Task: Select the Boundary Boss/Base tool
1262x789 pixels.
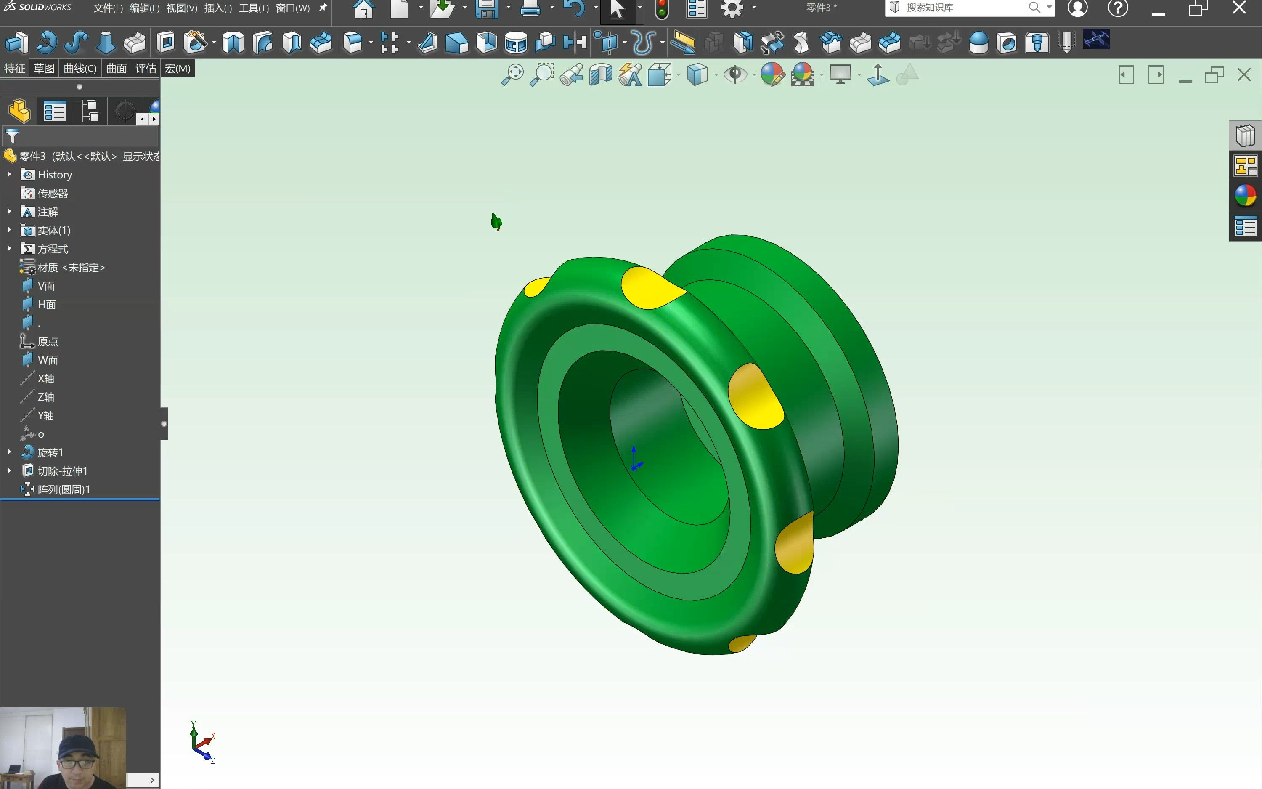Action: coord(135,42)
